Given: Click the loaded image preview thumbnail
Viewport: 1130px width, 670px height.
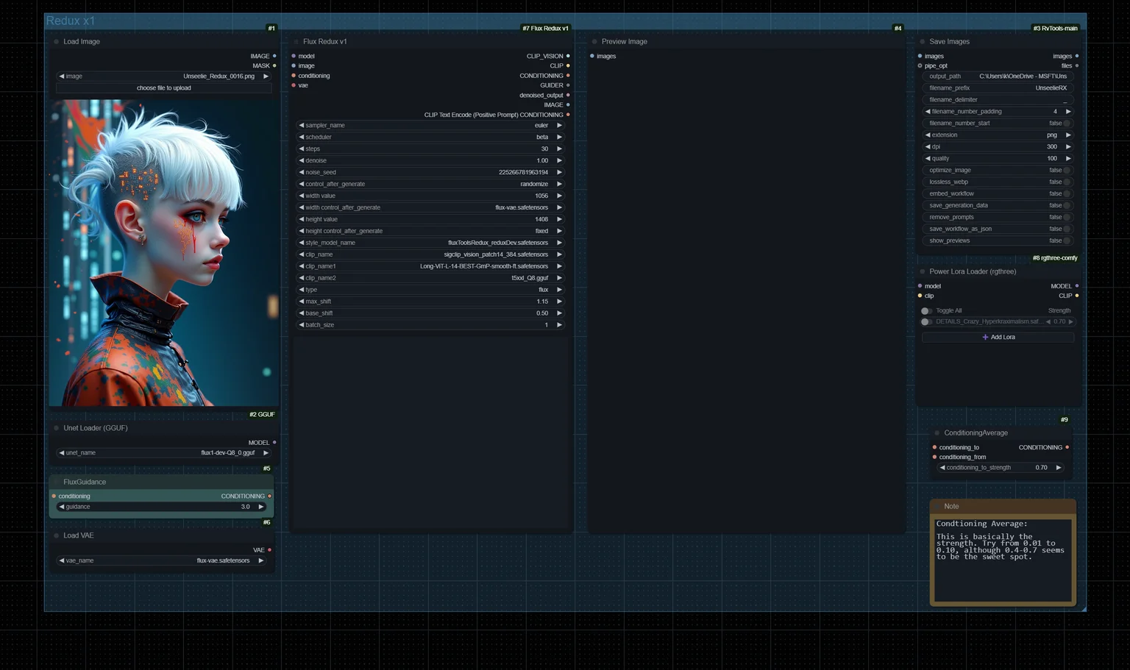Looking at the screenshot, I should coord(164,253).
